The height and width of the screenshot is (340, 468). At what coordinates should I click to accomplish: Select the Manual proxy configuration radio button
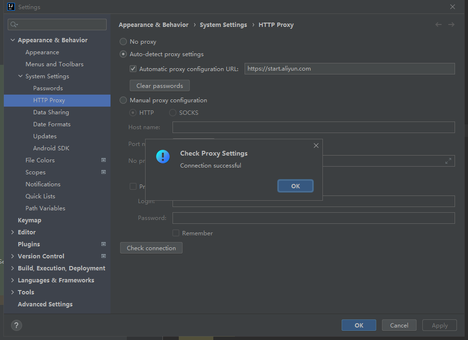point(123,100)
